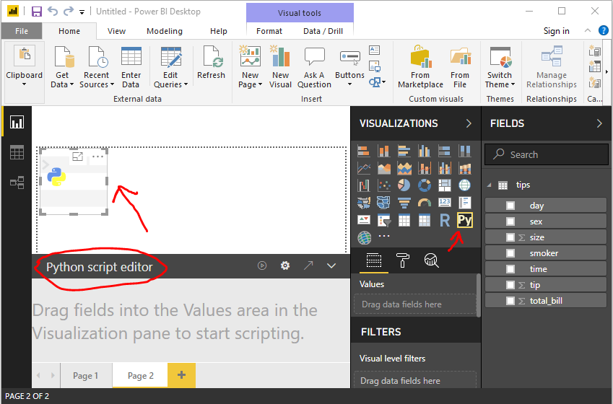Pick the stacked bar chart visualization

click(x=364, y=151)
